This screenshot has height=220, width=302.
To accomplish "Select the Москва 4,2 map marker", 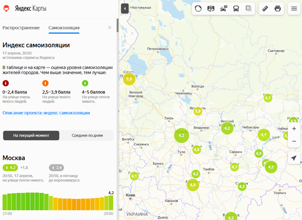I will pyautogui.click(x=182, y=136).
